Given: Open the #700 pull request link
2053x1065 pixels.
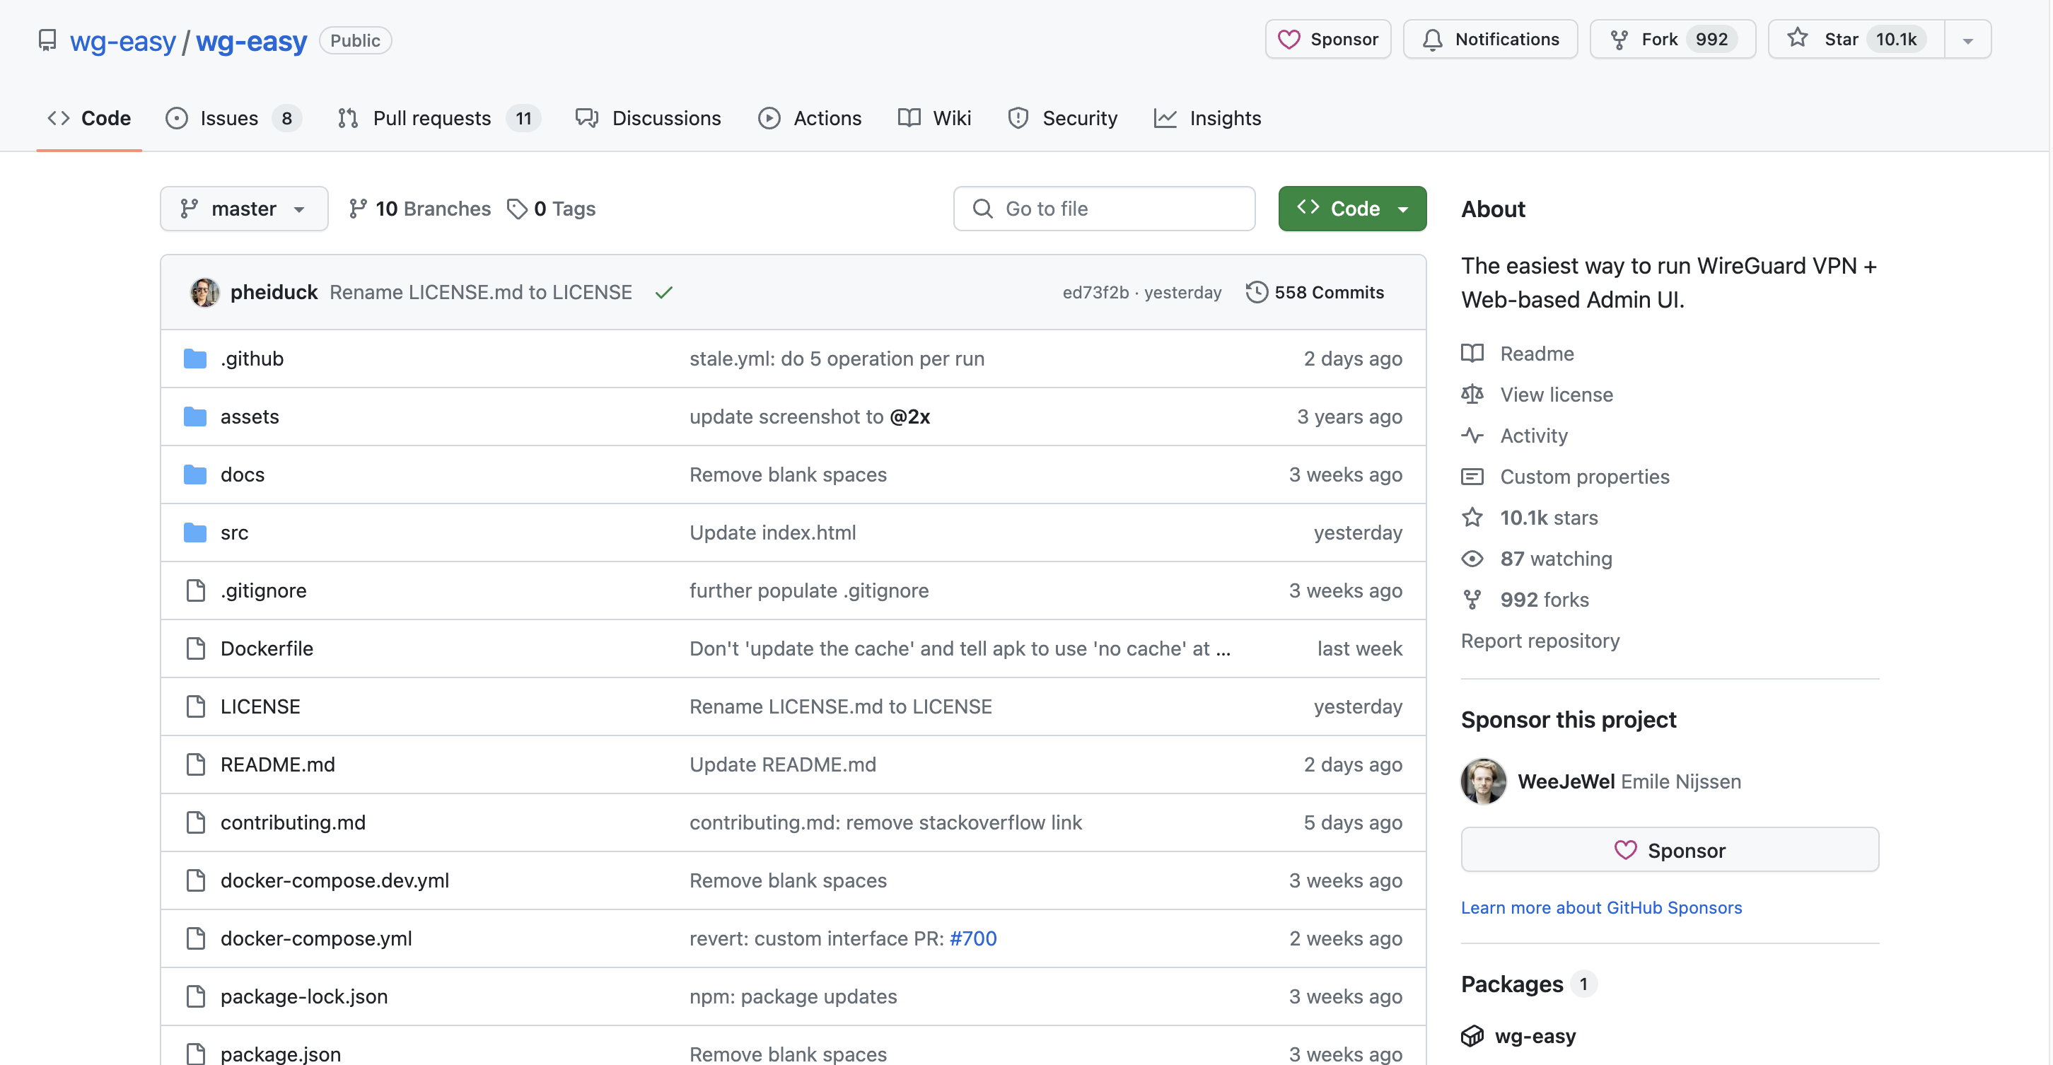Looking at the screenshot, I should [973, 938].
